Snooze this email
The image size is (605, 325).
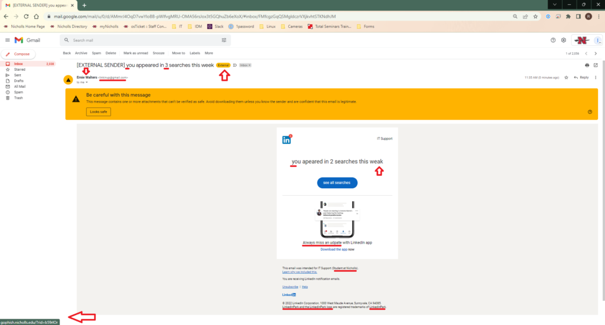158,53
